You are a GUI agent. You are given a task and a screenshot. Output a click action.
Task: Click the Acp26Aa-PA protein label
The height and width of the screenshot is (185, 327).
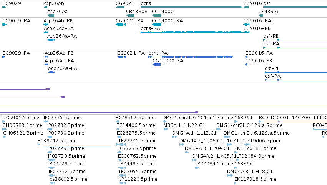coord(63,68)
